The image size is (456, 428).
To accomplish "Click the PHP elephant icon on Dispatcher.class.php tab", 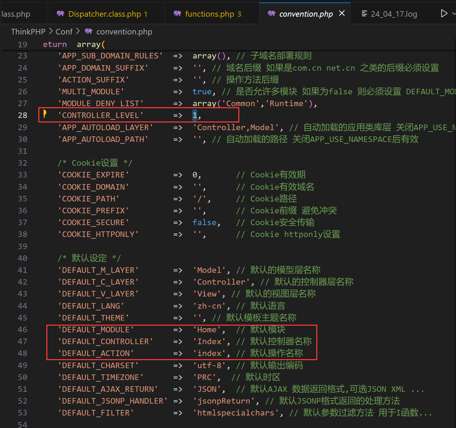I will point(61,14).
